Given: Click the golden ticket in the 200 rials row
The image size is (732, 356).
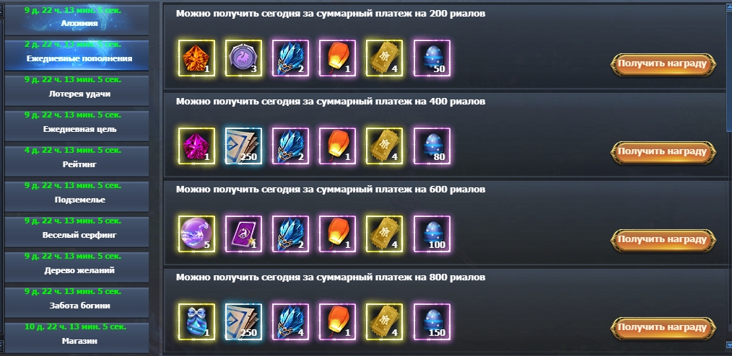Looking at the screenshot, I should (x=384, y=58).
